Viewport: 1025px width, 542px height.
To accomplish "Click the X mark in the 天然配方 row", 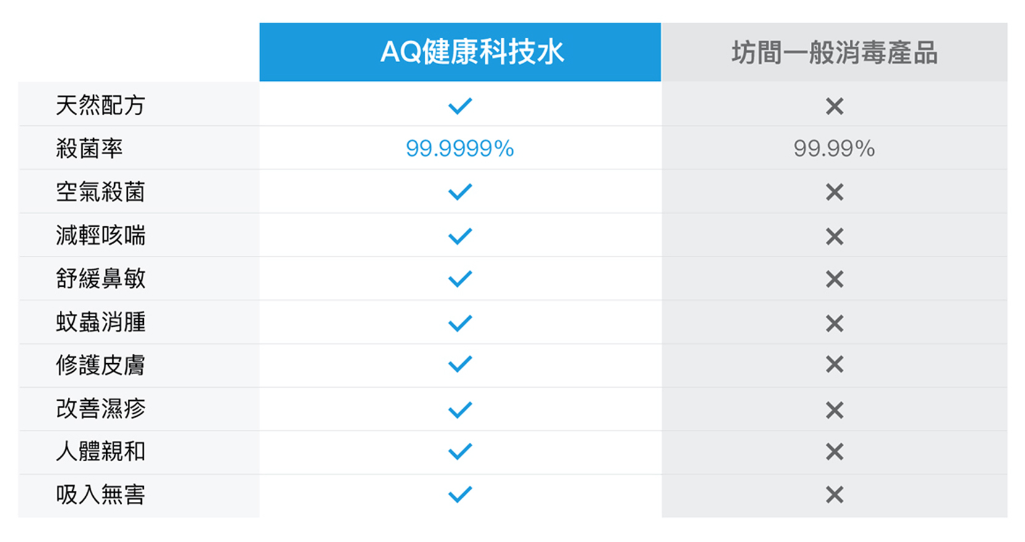I will [x=834, y=106].
